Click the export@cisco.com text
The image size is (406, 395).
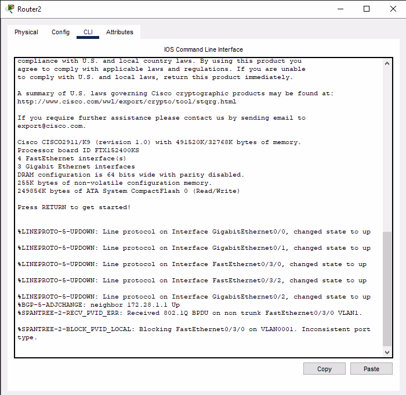coord(52,126)
